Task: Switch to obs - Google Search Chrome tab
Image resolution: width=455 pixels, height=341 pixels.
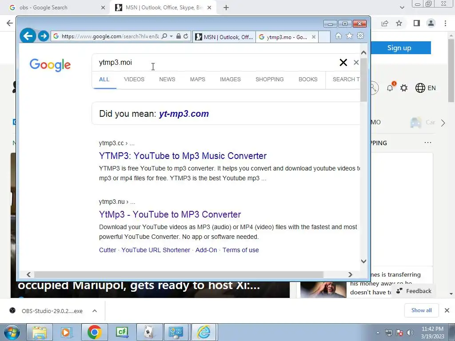Action: pos(55,8)
